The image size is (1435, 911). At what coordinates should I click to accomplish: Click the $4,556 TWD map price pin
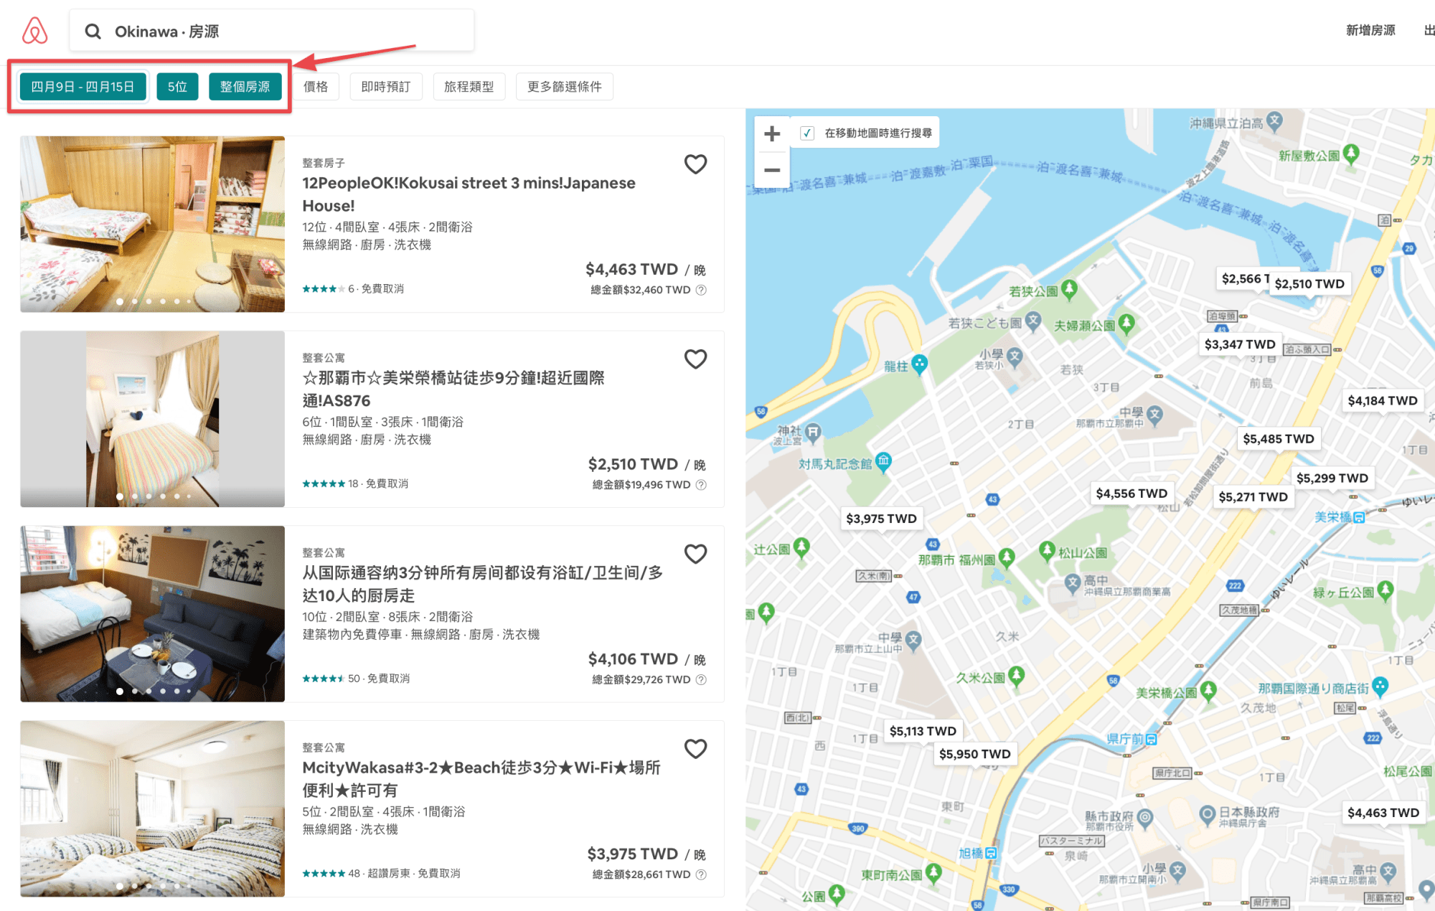[1131, 494]
